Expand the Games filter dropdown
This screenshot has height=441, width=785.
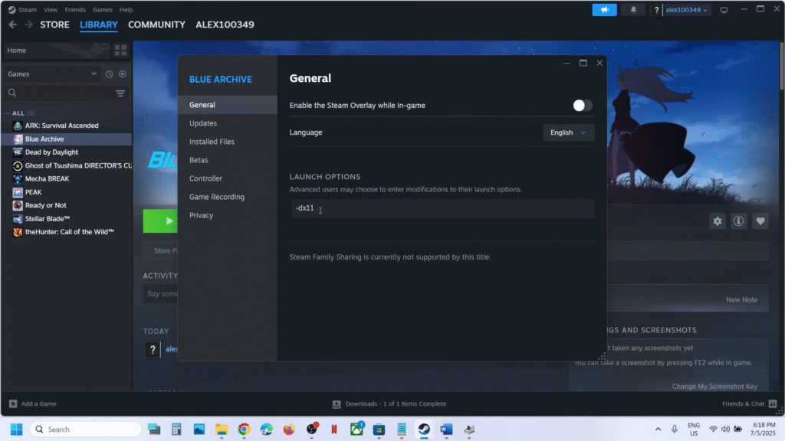tap(52, 74)
